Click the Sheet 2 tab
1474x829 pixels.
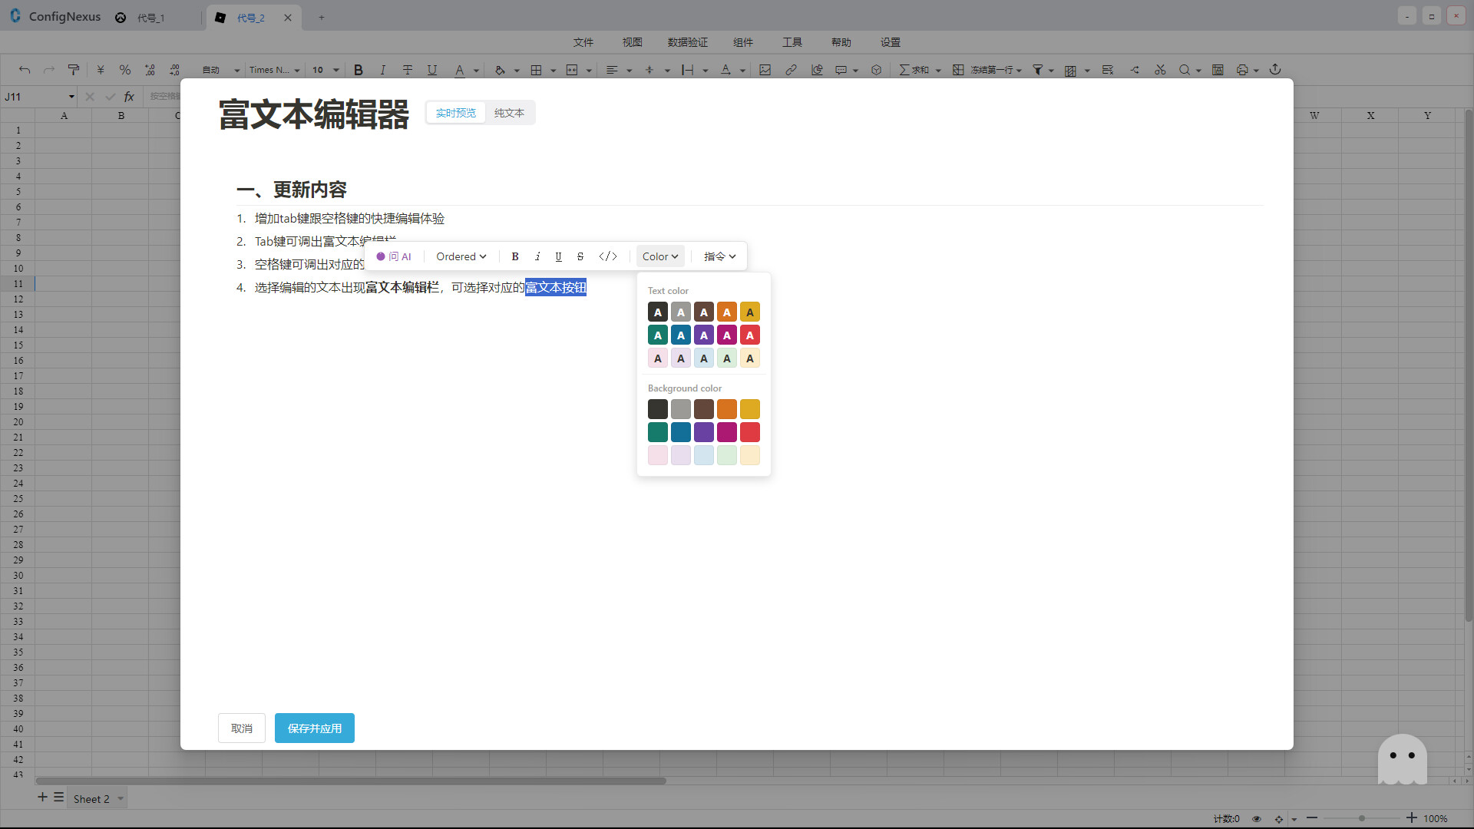(91, 798)
